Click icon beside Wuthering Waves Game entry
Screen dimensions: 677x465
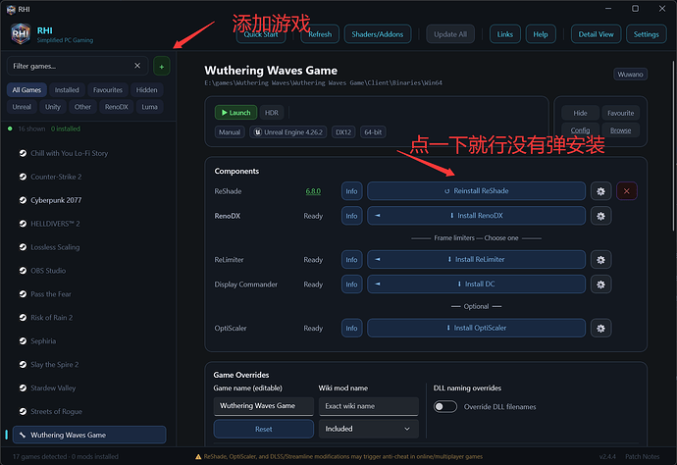pyautogui.click(x=23, y=435)
